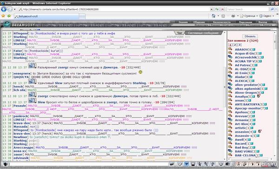
Task: Open the Безопасность menu item
Action: (x=222, y=22)
